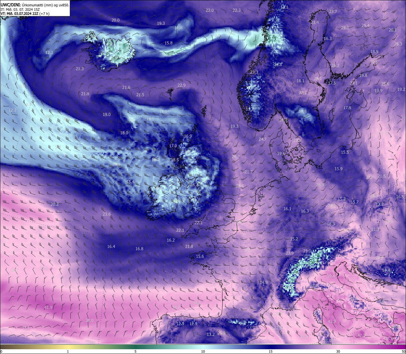The height and width of the screenshot is (354, 406).
Task: Click the value 17.8 over the Baltic Sea
Action: 347,108
